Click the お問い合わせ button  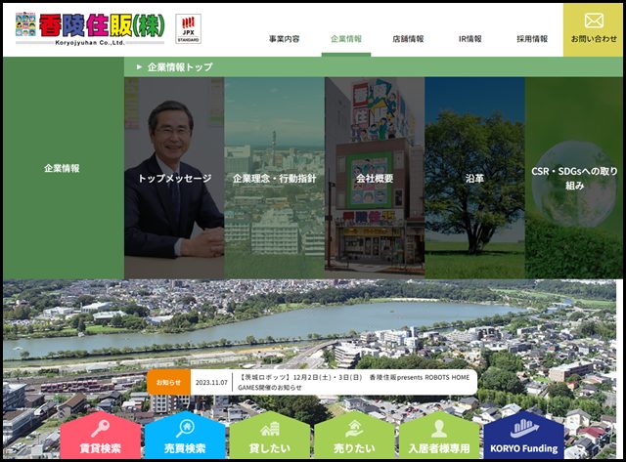point(594,30)
